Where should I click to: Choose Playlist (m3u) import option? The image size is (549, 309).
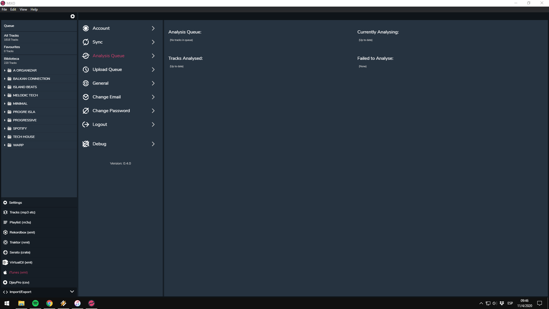(x=39, y=222)
